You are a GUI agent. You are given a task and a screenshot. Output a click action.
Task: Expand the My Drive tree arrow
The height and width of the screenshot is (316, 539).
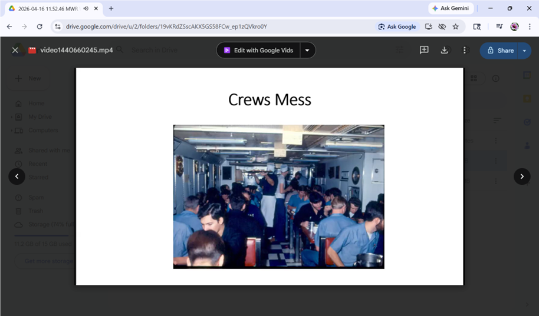tap(12, 117)
